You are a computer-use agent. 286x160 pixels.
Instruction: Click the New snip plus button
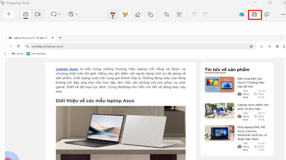click(9, 14)
